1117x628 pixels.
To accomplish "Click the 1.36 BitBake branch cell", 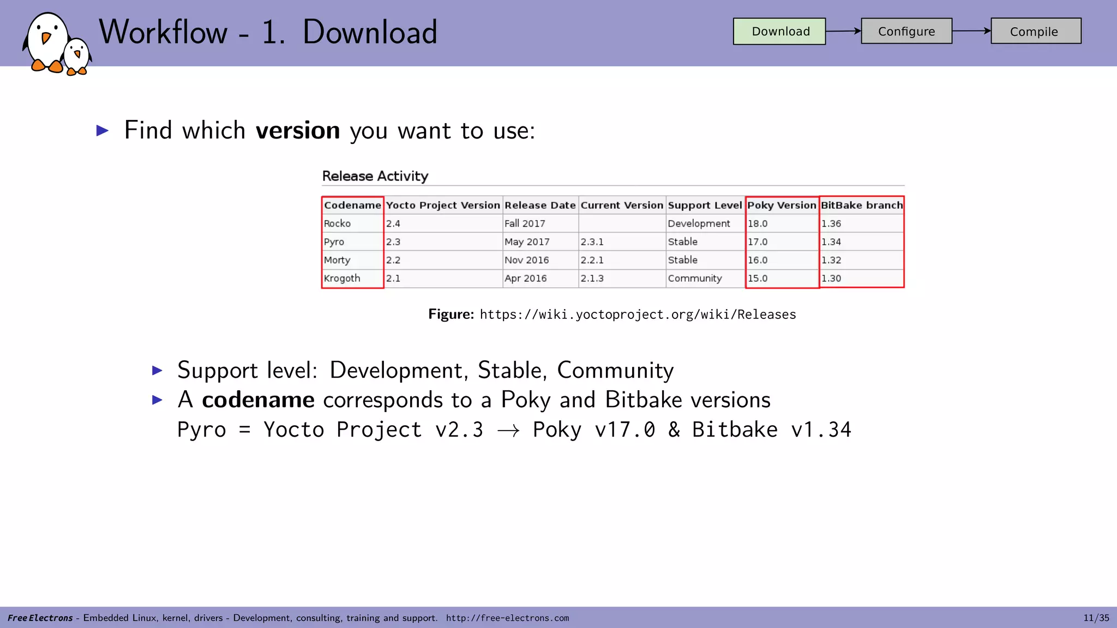I will (862, 224).
